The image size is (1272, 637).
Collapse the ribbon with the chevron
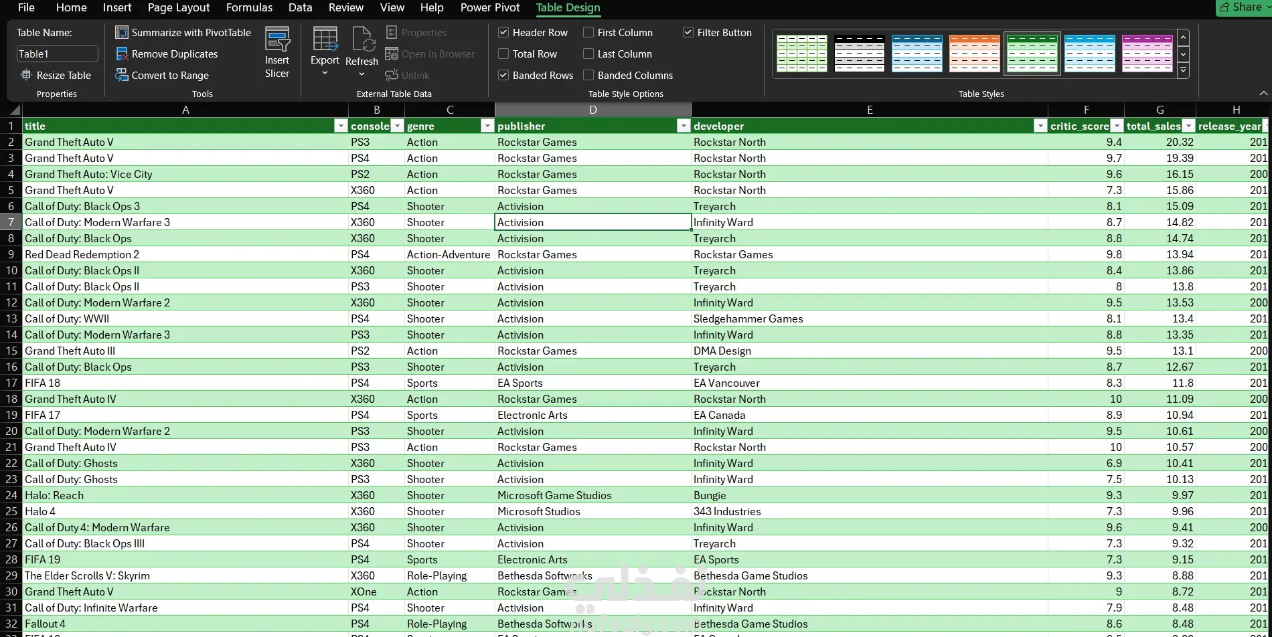point(1263,93)
